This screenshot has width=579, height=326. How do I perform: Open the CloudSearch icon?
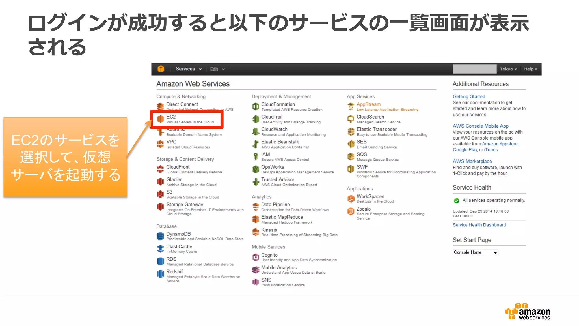pyautogui.click(x=351, y=119)
